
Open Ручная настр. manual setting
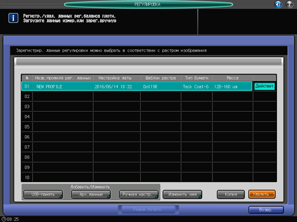138,194
